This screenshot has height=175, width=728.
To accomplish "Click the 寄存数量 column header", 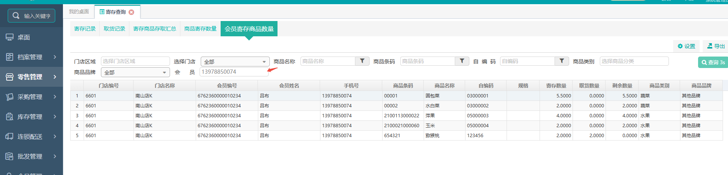I will (556, 86).
